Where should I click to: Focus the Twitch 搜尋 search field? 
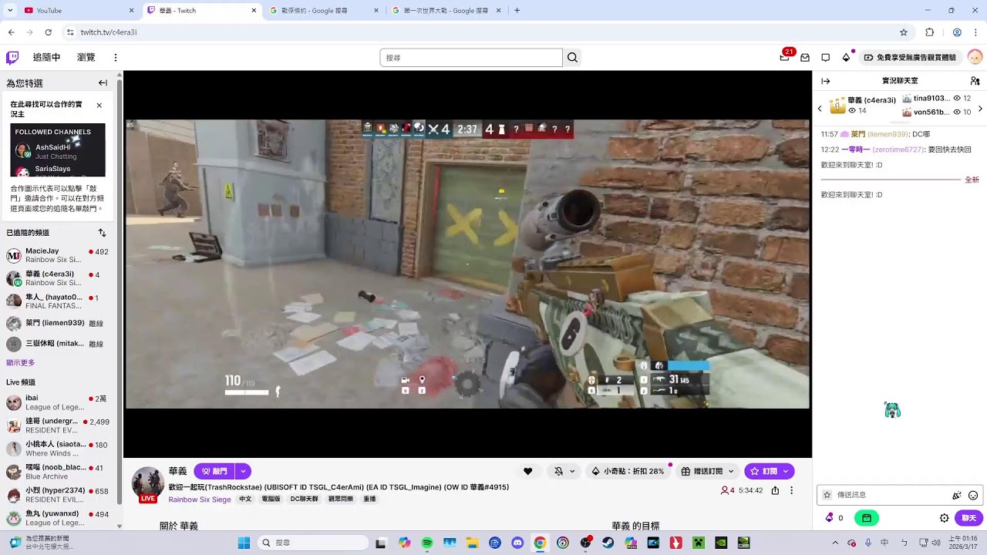(471, 58)
